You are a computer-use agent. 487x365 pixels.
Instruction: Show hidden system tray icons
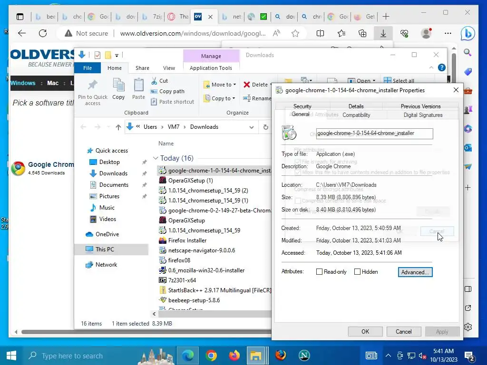coord(388,355)
